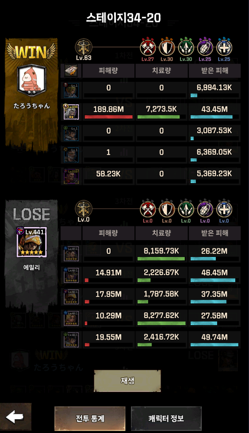The image size is (249, 433).
Task: Click the red 189.86M damage bar
Action: [x=108, y=117]
